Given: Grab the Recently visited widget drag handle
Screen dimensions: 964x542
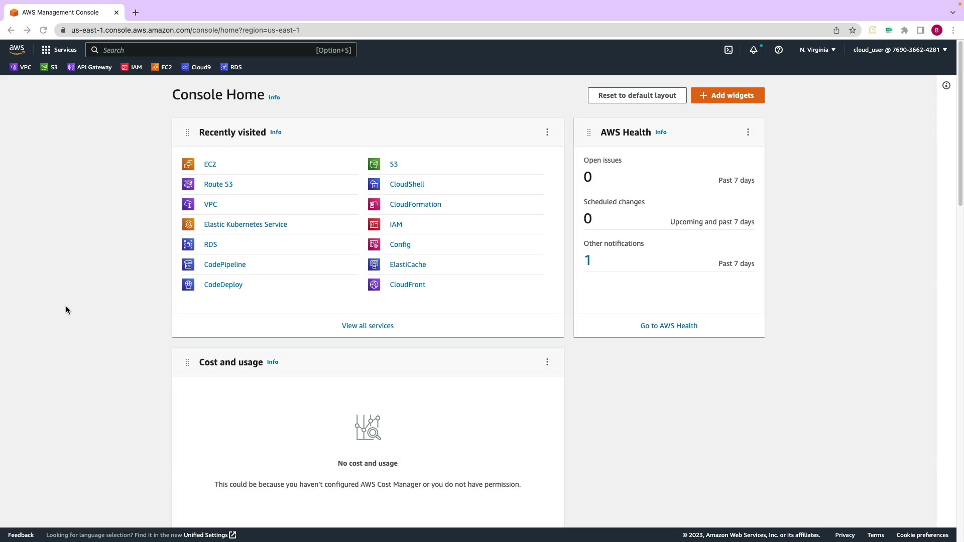Looking at the screenshot, I should click(187, 132).
